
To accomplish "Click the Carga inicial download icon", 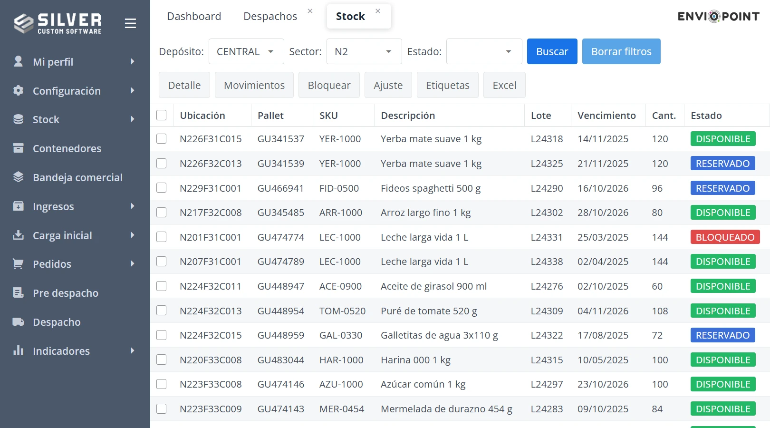I will 18,235.
